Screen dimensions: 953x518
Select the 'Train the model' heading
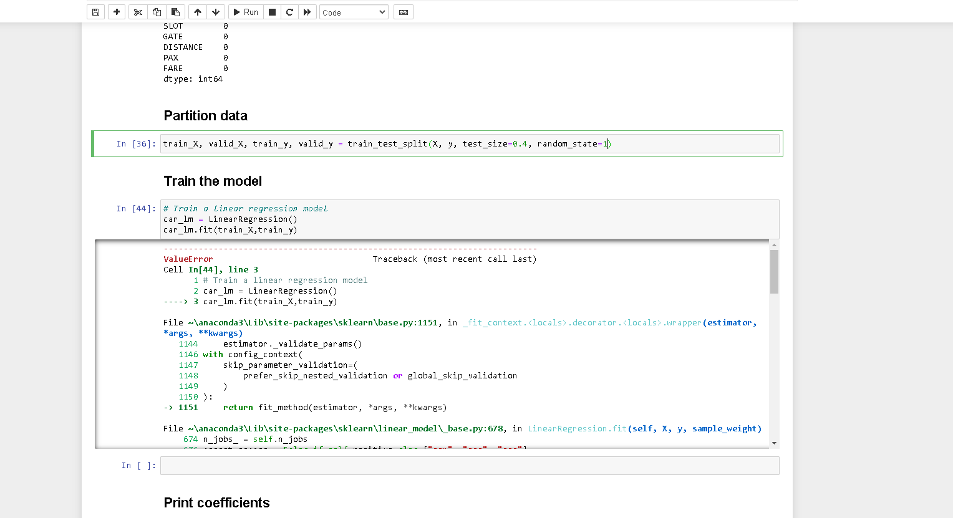click(x=213, y=181)
